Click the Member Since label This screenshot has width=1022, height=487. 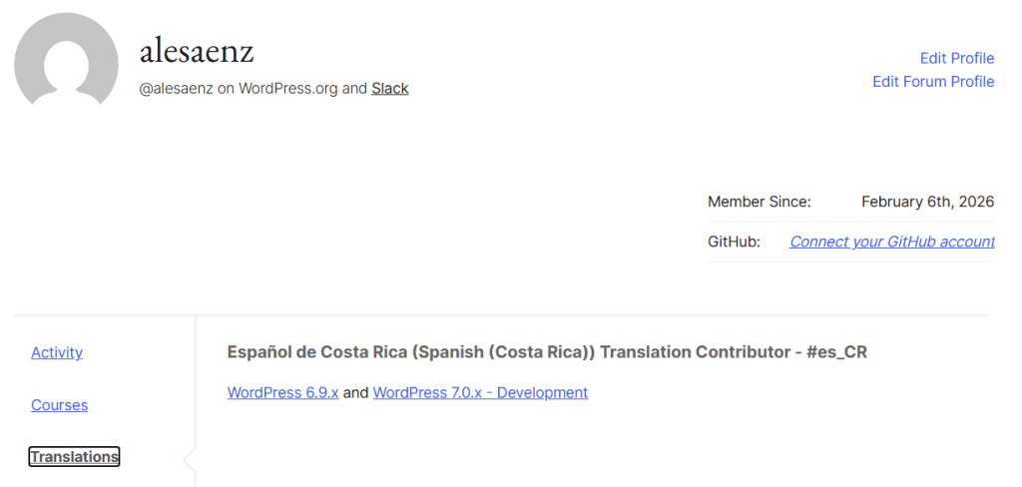(x=759, y=202)
